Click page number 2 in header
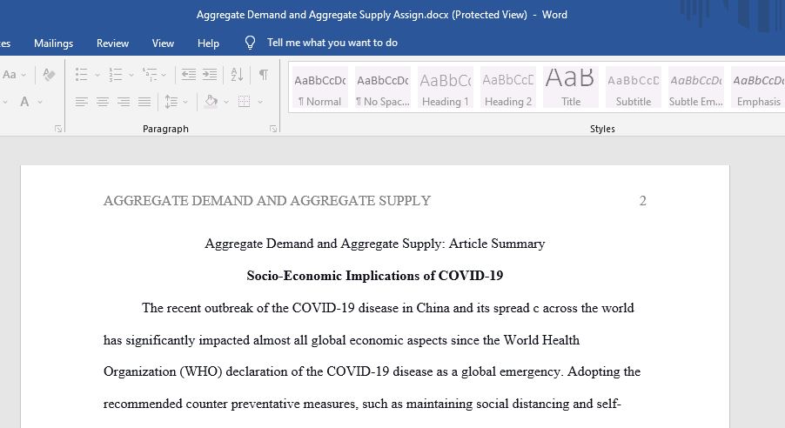The width and height of the screenshot is (785, 428). (x=643, y=201)
